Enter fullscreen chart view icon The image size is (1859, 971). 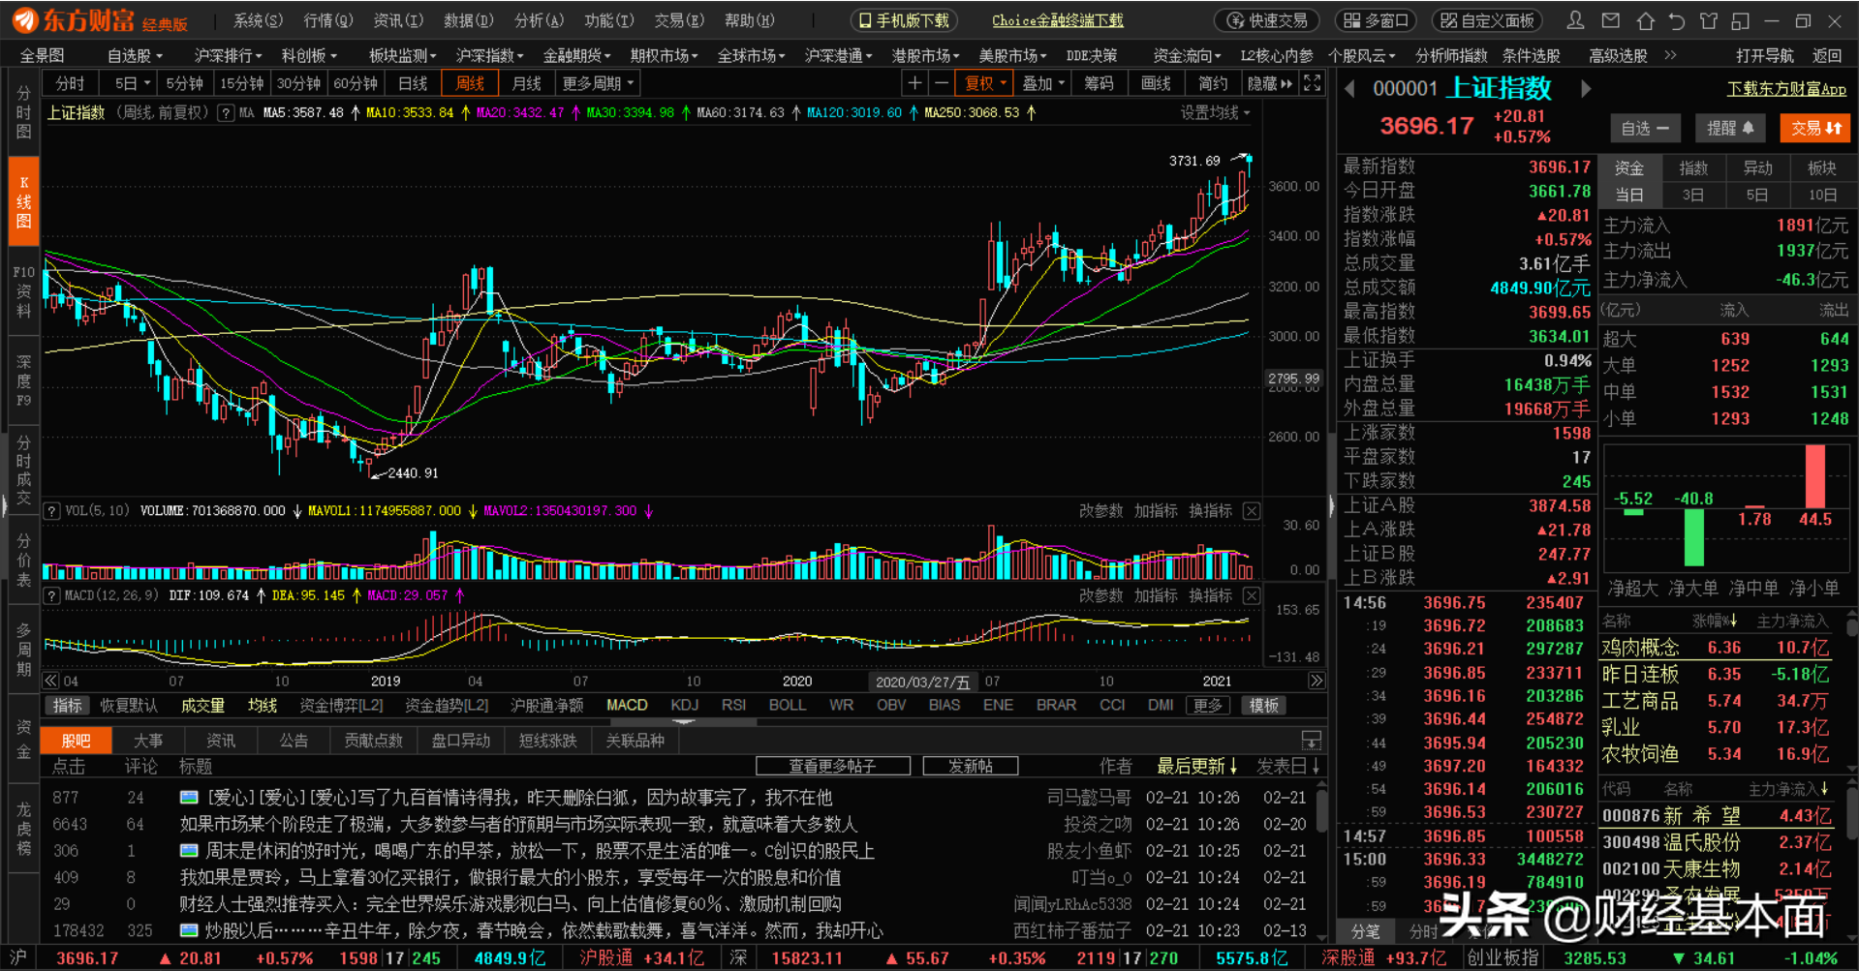tap(1312, 83)
